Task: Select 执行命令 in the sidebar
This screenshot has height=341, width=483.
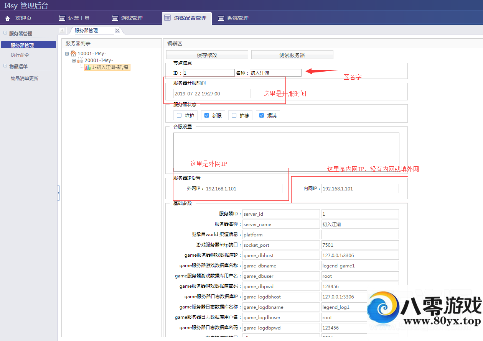Action: pyautogui.click(x=20, y=55)
